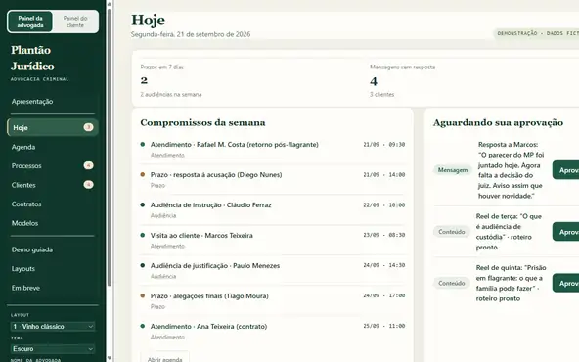Approve the Reel de terça content
The height and width of the screenshot is (362, 579).
click(x=565, y=232)
